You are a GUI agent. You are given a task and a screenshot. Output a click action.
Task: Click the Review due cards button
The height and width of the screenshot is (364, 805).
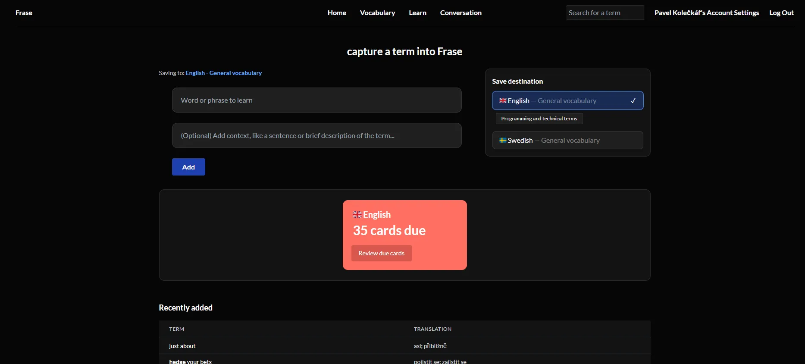coord(381,253)
